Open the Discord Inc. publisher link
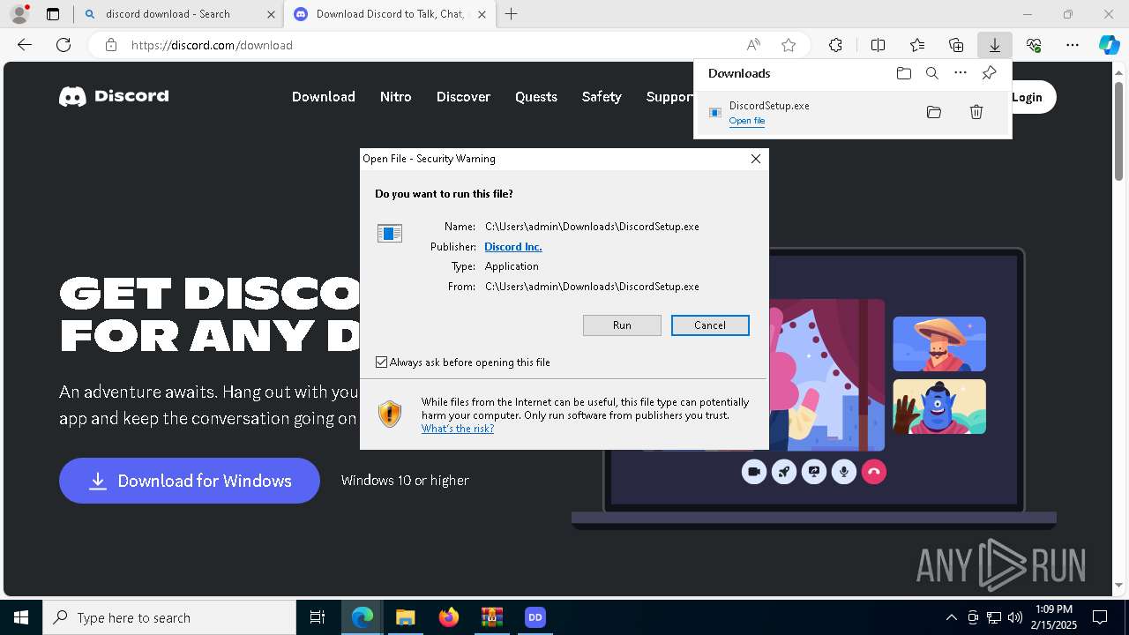 click(x=513, y=247)
